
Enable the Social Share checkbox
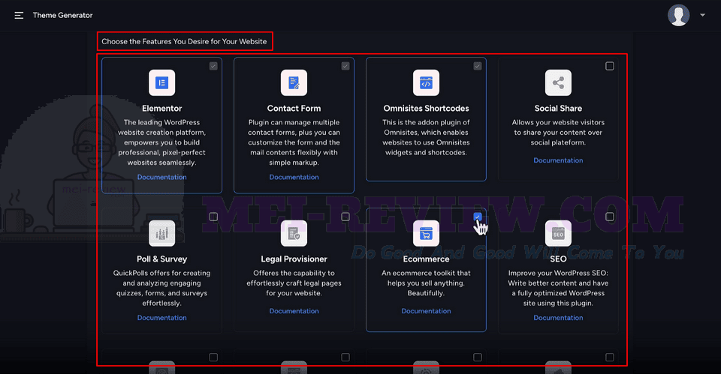point(610,66)
